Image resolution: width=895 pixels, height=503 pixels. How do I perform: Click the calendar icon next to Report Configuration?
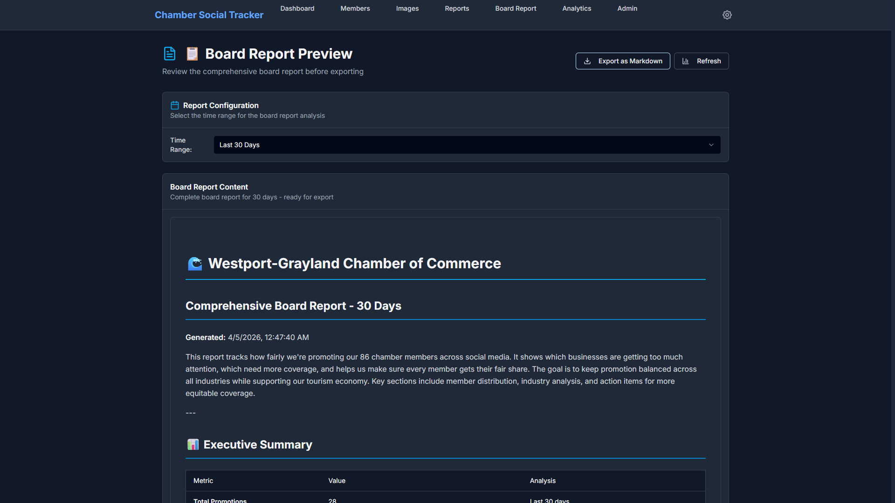[x=175, y=105]
